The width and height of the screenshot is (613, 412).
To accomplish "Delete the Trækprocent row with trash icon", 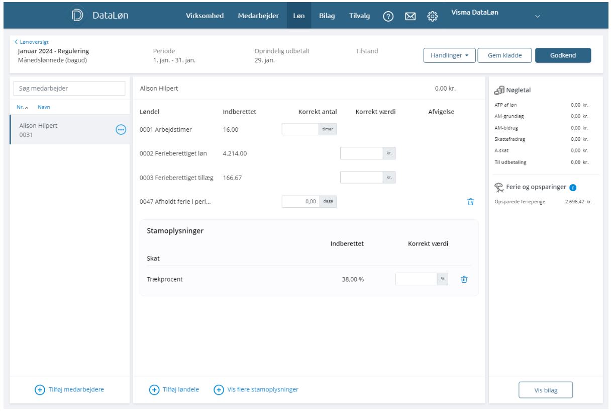I will [464, 279].
